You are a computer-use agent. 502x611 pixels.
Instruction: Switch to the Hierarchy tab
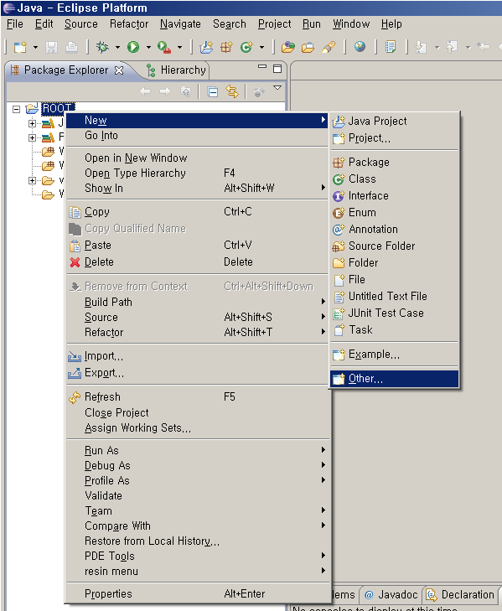(x=177, y=70)
